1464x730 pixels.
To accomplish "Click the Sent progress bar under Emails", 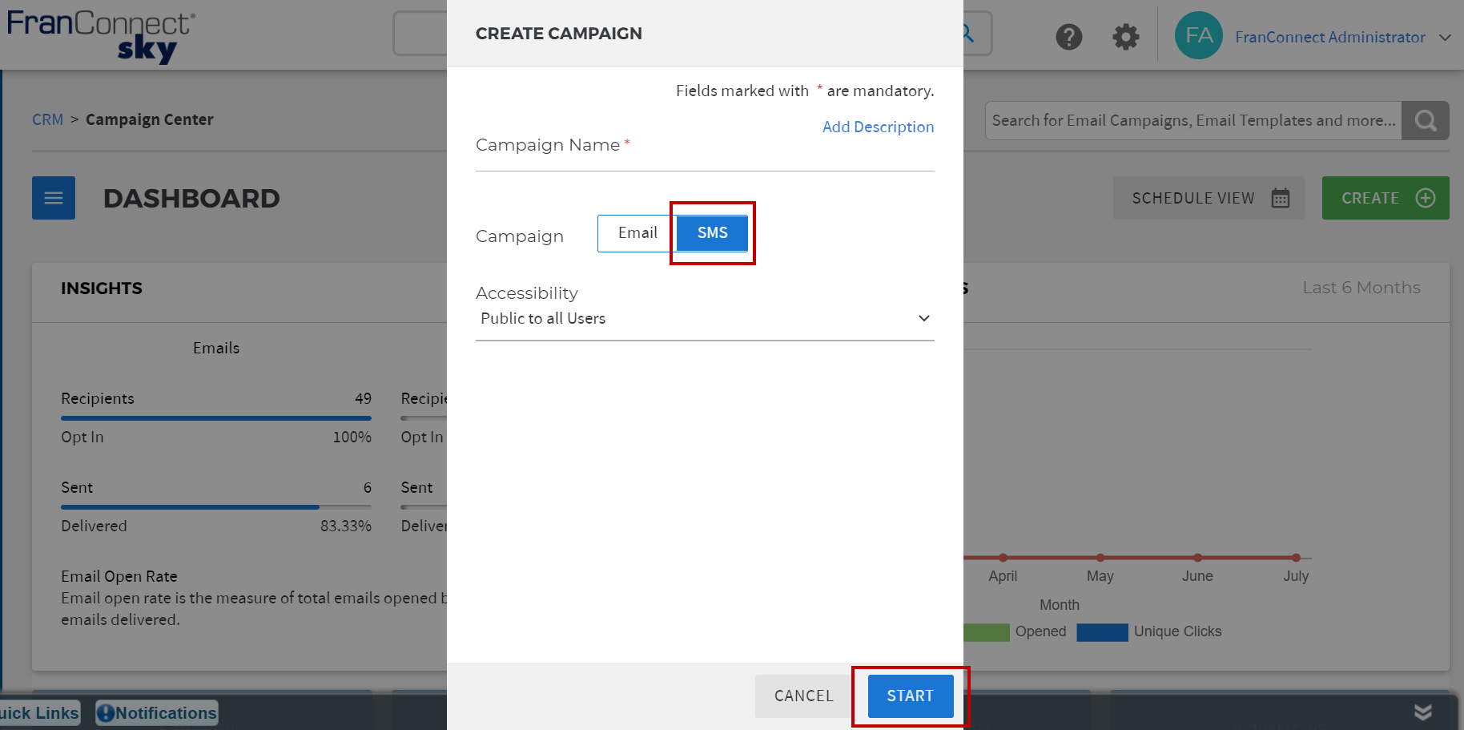I will tap(216, 506).
